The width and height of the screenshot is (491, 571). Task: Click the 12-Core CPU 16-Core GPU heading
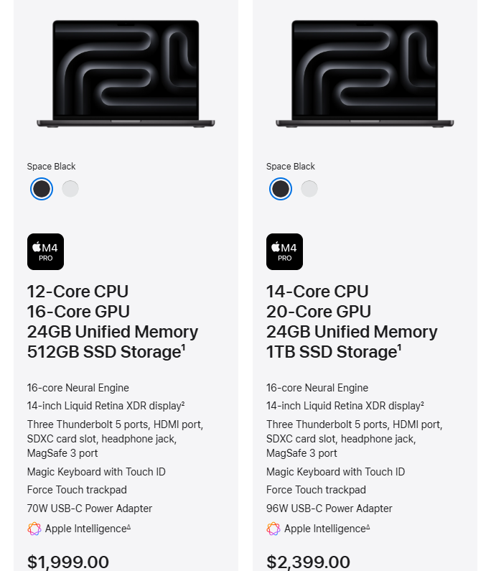pos(78,301)
